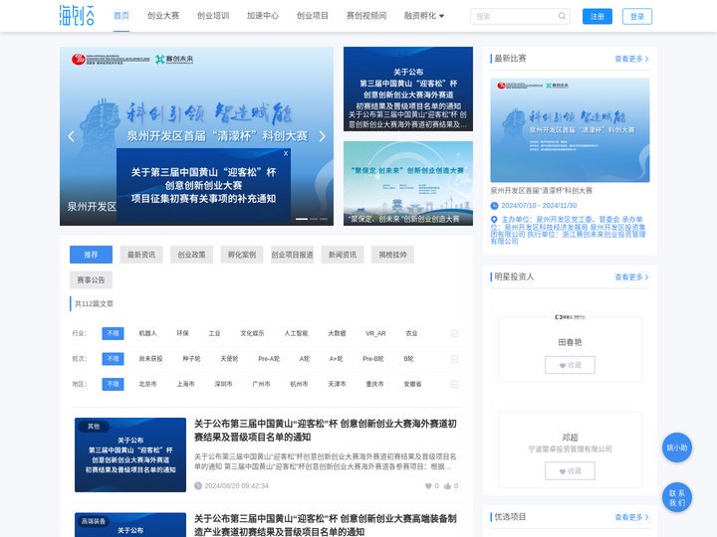This screenshot has width=717, height=537.
Task: Click clock icon beside first article timestamp
Action: coord(198,486)
